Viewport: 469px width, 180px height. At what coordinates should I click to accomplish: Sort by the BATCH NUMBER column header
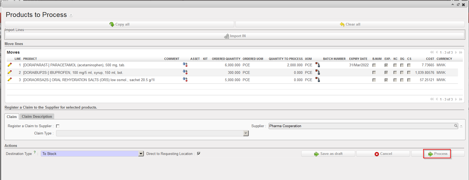tap(334, 59)
